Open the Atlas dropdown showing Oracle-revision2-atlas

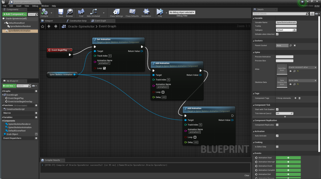coord(302,67)
